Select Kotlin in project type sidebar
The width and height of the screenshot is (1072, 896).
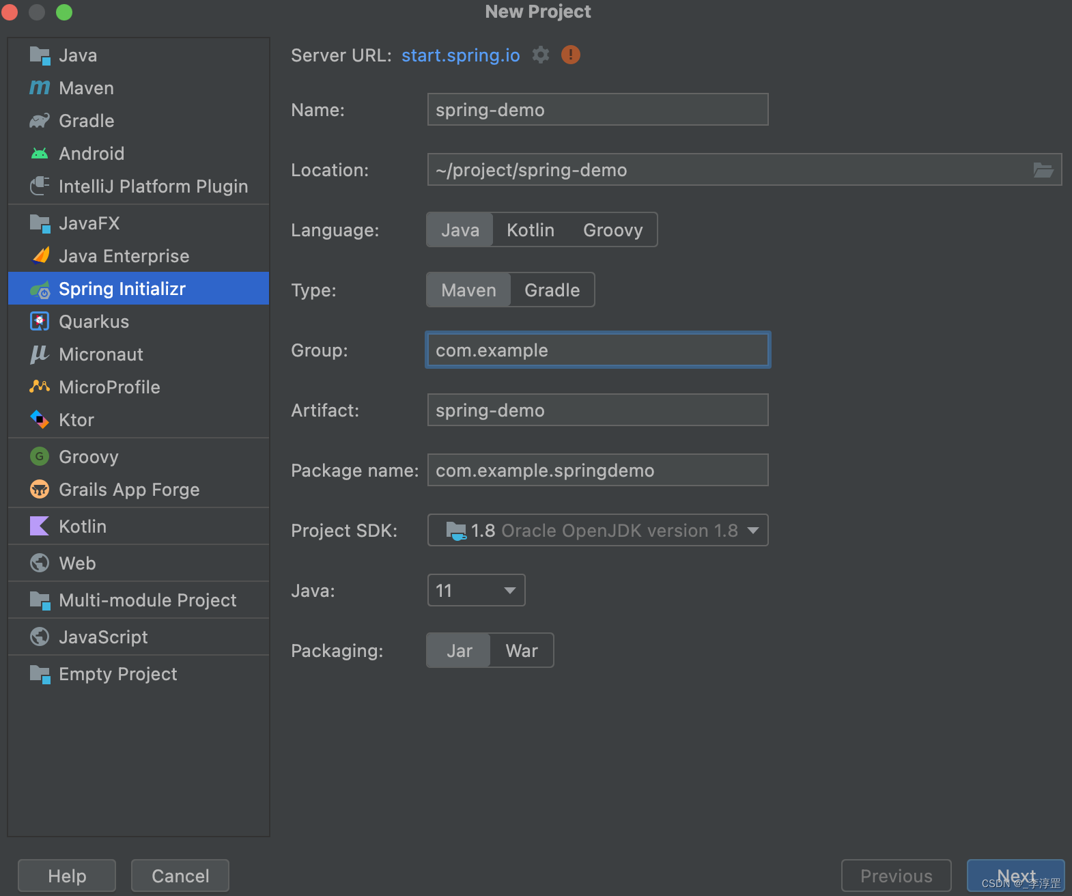click(x=139, y=527)
